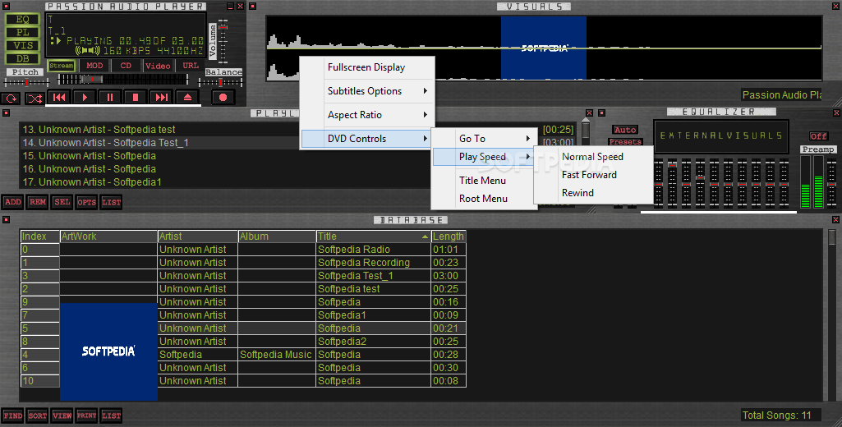Click the playlist LIST button

111,202
